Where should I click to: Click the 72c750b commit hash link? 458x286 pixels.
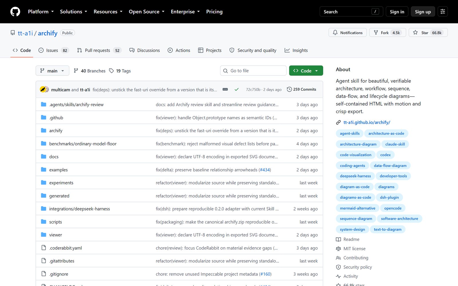(253, 90)
